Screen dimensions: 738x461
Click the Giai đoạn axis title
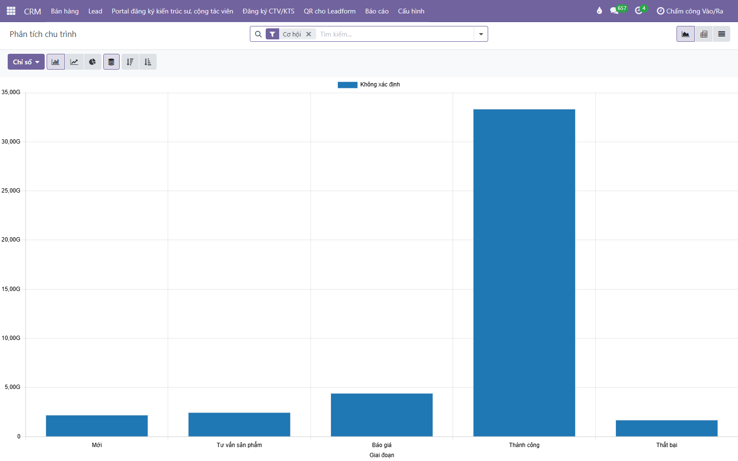pos(382,455)
